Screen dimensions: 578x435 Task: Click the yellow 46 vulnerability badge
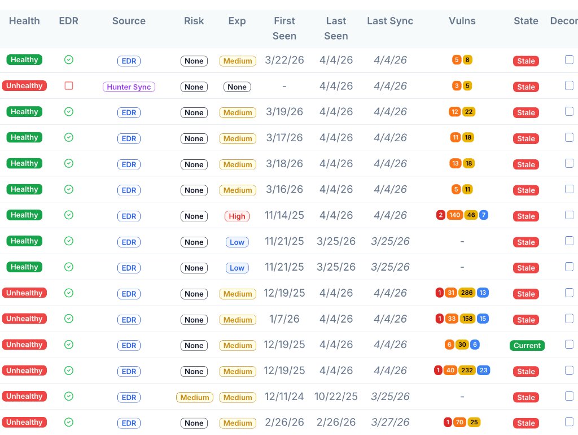pyautogui.click(x=471, y=215)
